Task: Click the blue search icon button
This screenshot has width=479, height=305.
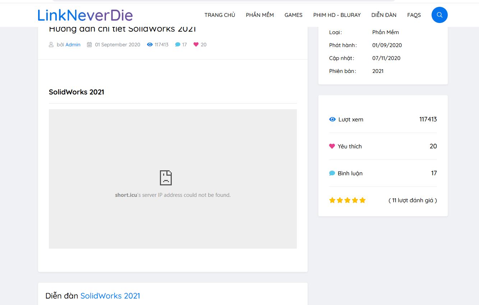Action: tap(439, 15)
